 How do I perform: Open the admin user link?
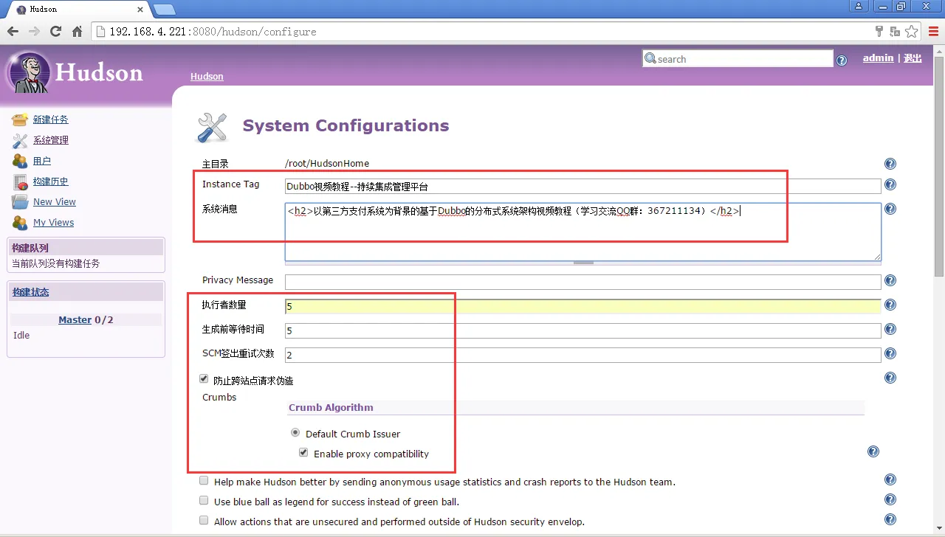tap(878, 58)
